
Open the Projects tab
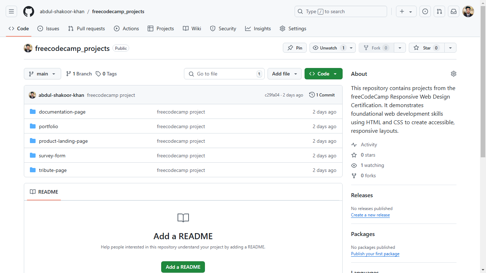pyautogui.click(x=161, y=28)
